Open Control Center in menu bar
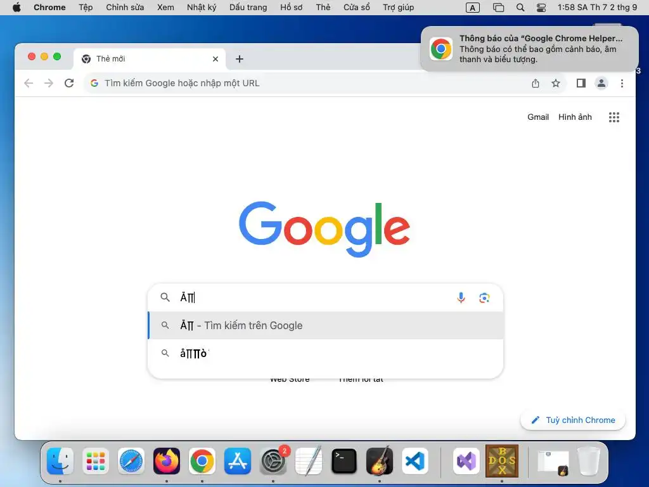649x487 pixels. click(541, 8)
